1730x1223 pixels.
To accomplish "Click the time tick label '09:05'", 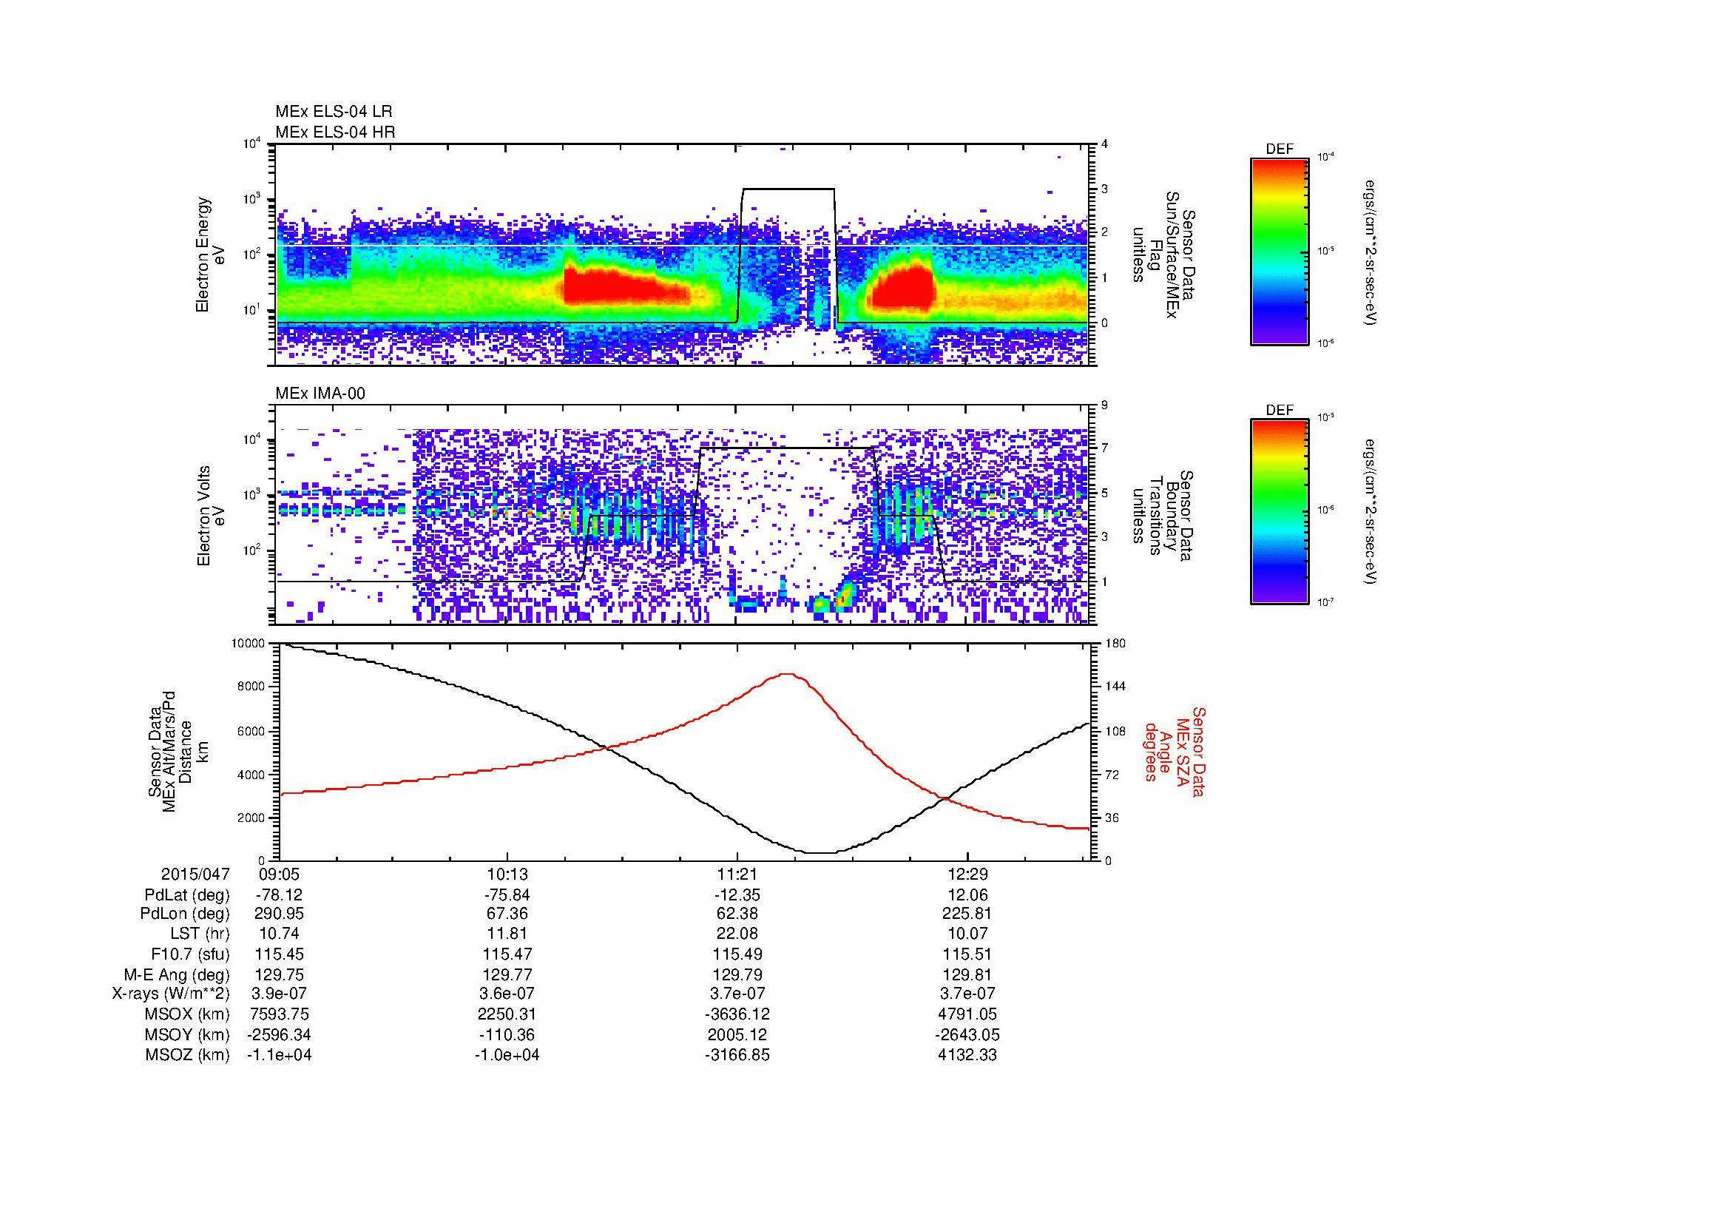I will coord(280,875).
